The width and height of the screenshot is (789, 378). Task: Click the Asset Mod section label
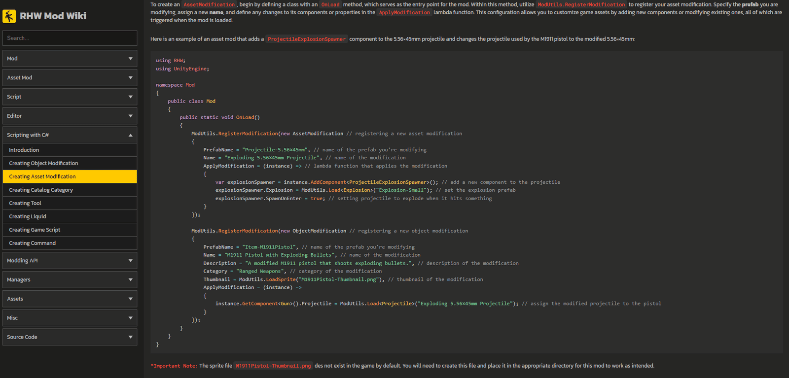pyautogui.click(x=20, y=78)
